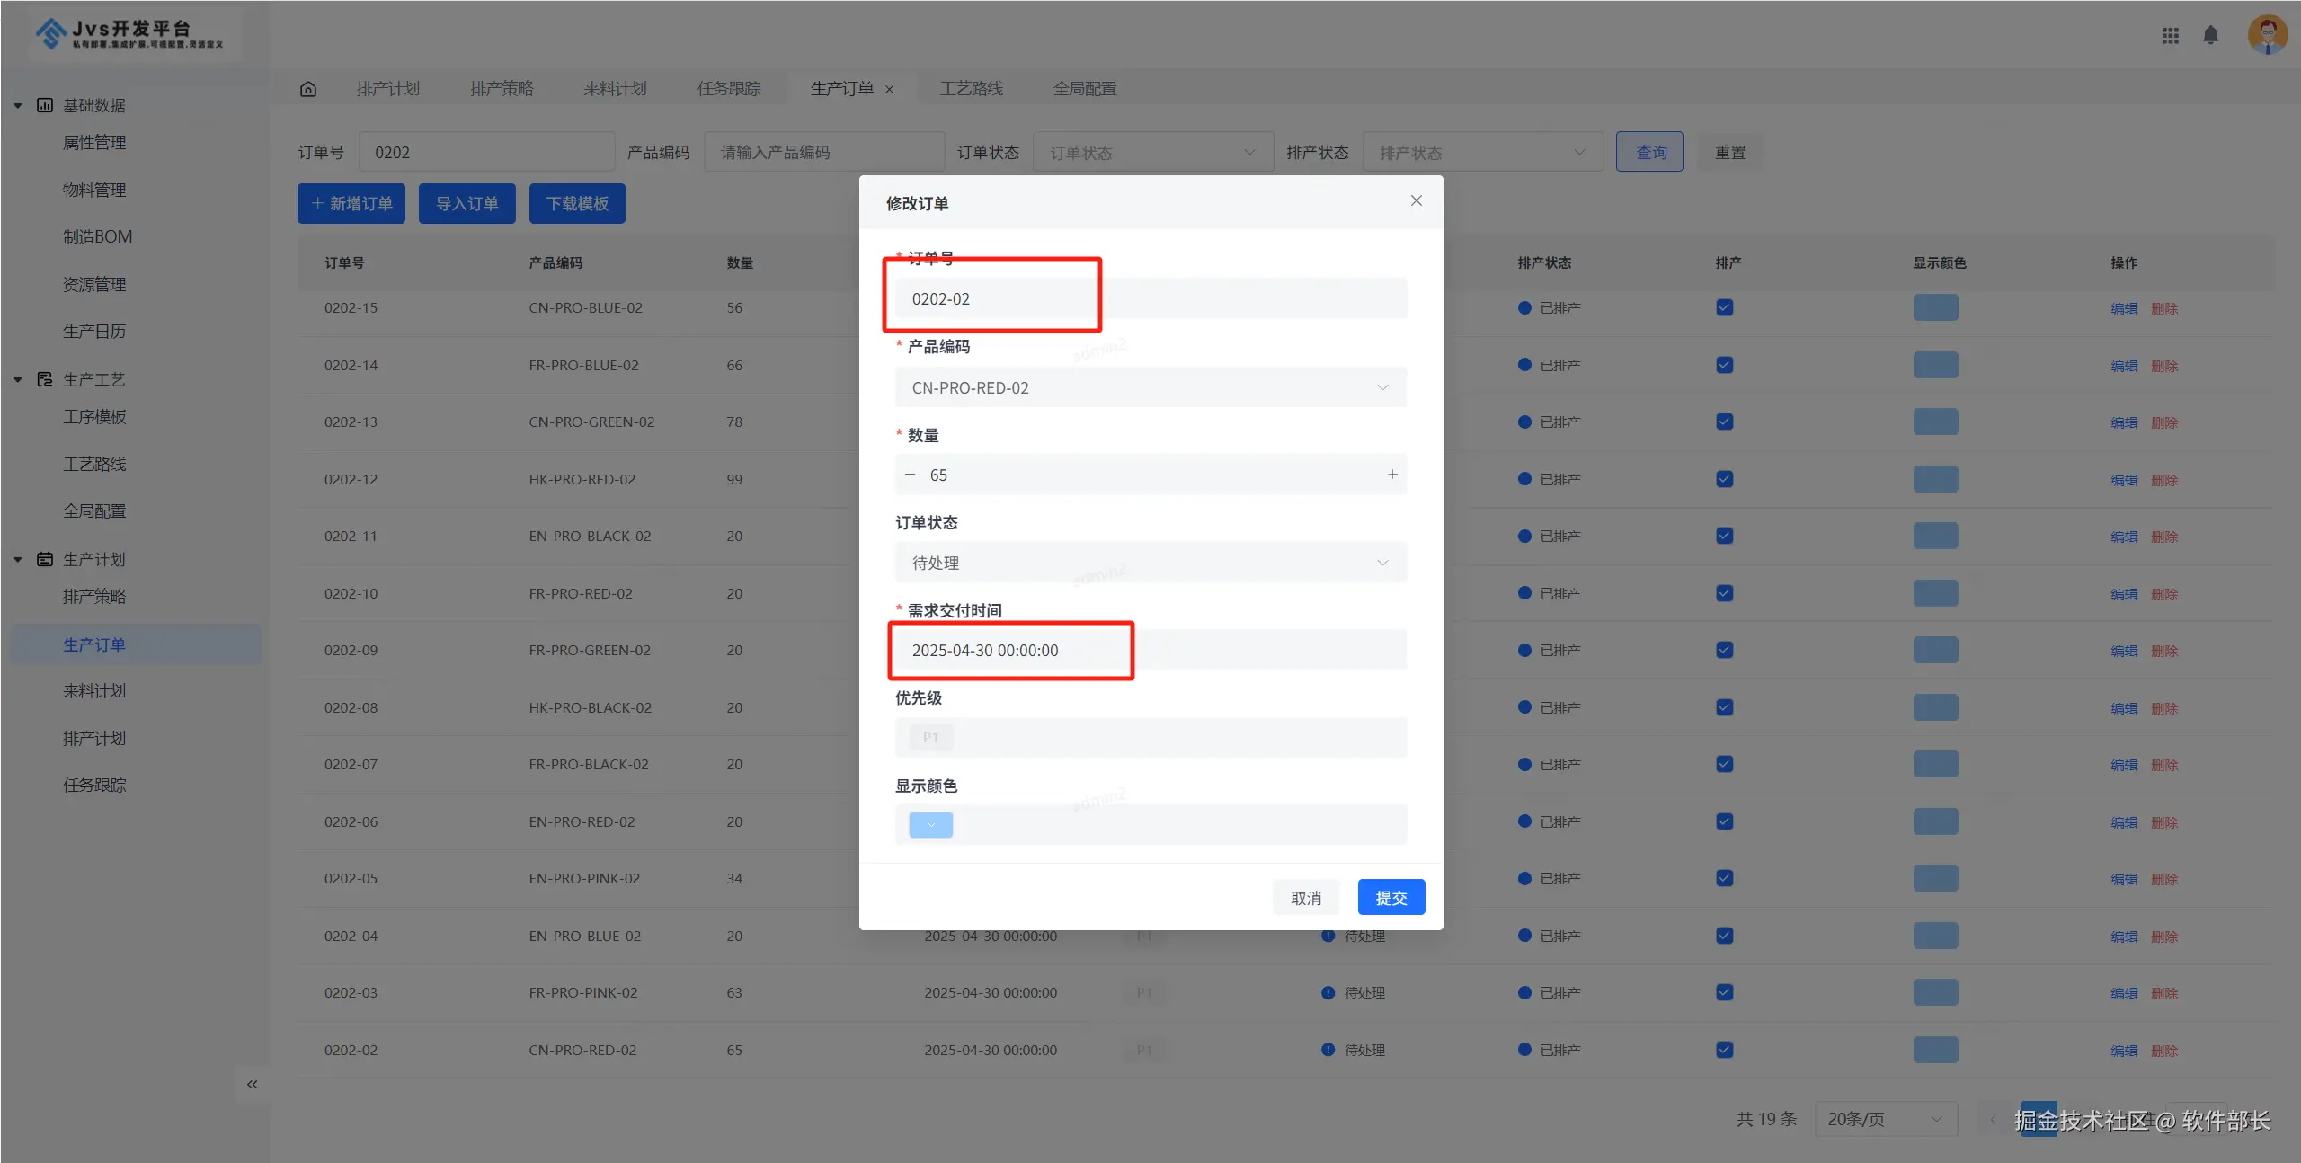Viewport: 2301px width, 1163px height.
Task: Uncheck 排产 checkbox for order 0202-10
Action: [x=1724, y=593]
